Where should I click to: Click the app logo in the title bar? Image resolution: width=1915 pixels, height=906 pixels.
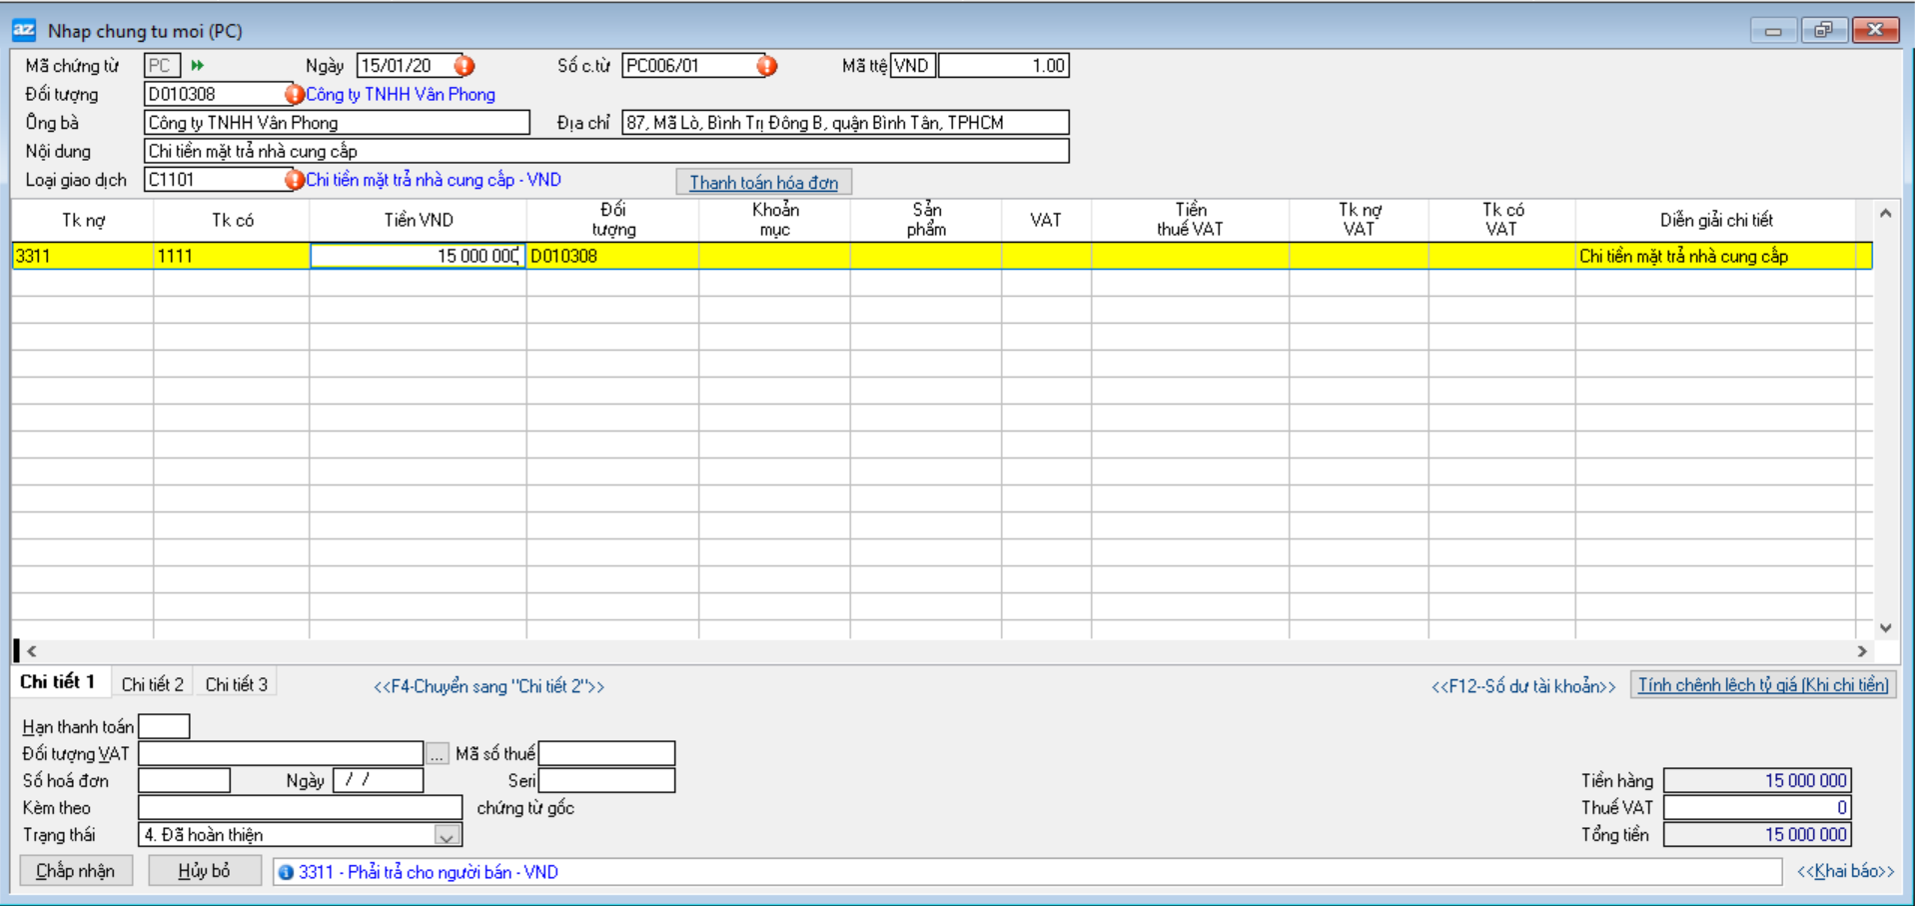24,30
